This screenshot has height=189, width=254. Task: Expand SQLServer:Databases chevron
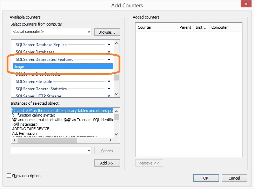109,52
